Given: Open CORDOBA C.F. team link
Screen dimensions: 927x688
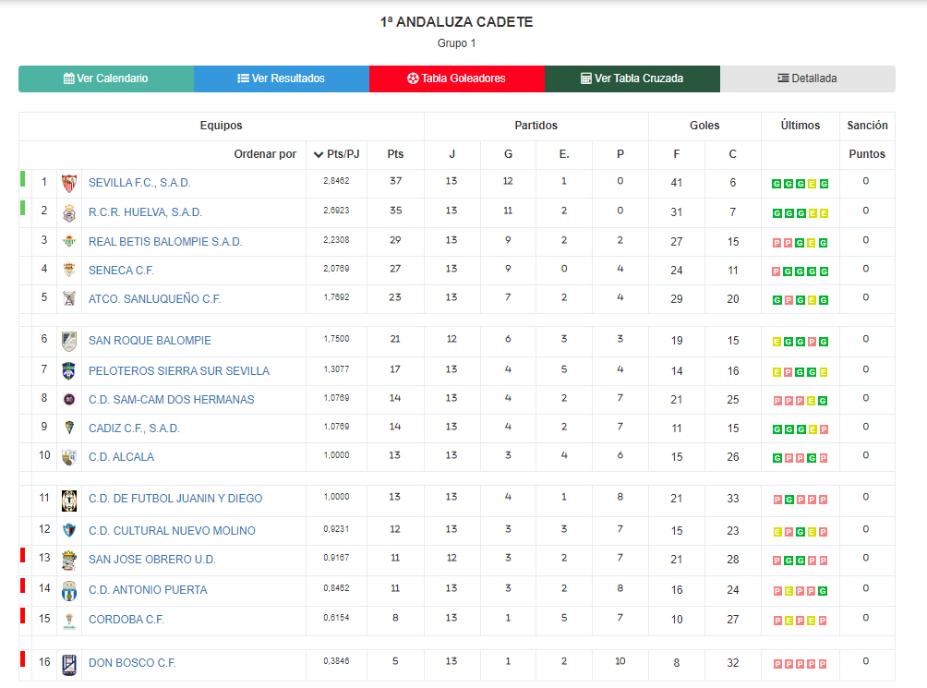Looking at the screenshot, I should (x=126, y=620).
